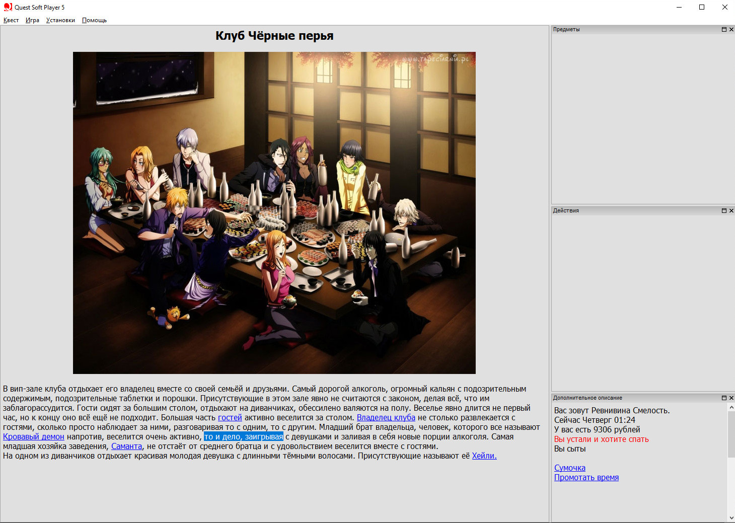Screen dimensions: 735x523
Task: Open the Игра menu
Action: [32, 20]
